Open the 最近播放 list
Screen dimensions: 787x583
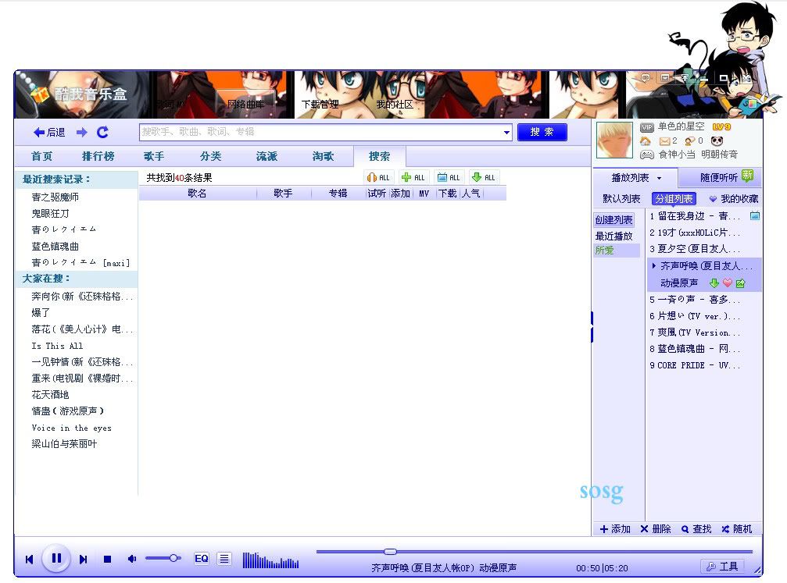click(x=614, y=236)
